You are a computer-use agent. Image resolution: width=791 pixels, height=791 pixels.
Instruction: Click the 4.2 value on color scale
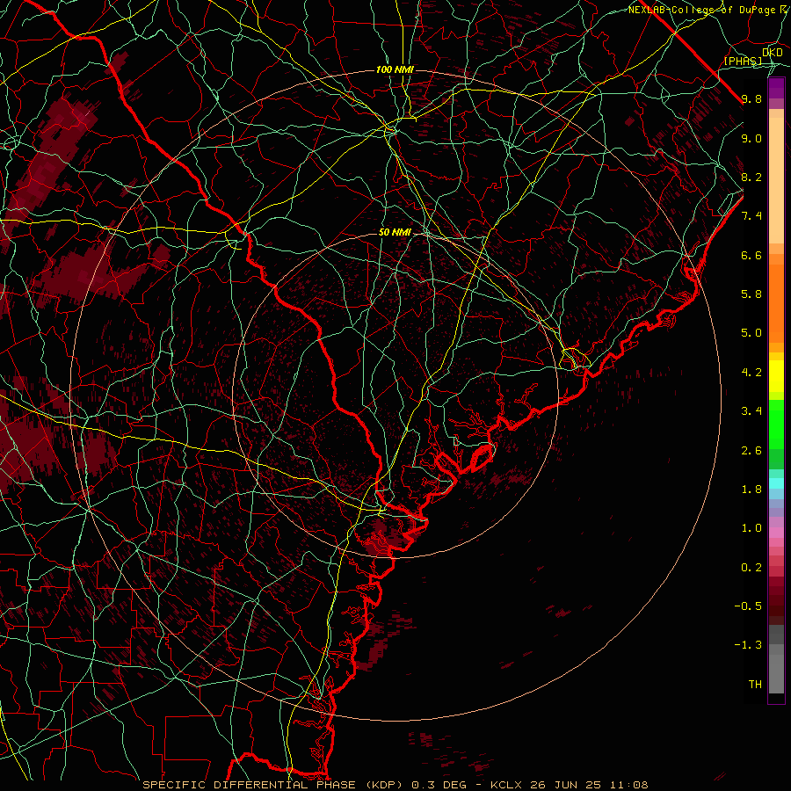(751, 373)
